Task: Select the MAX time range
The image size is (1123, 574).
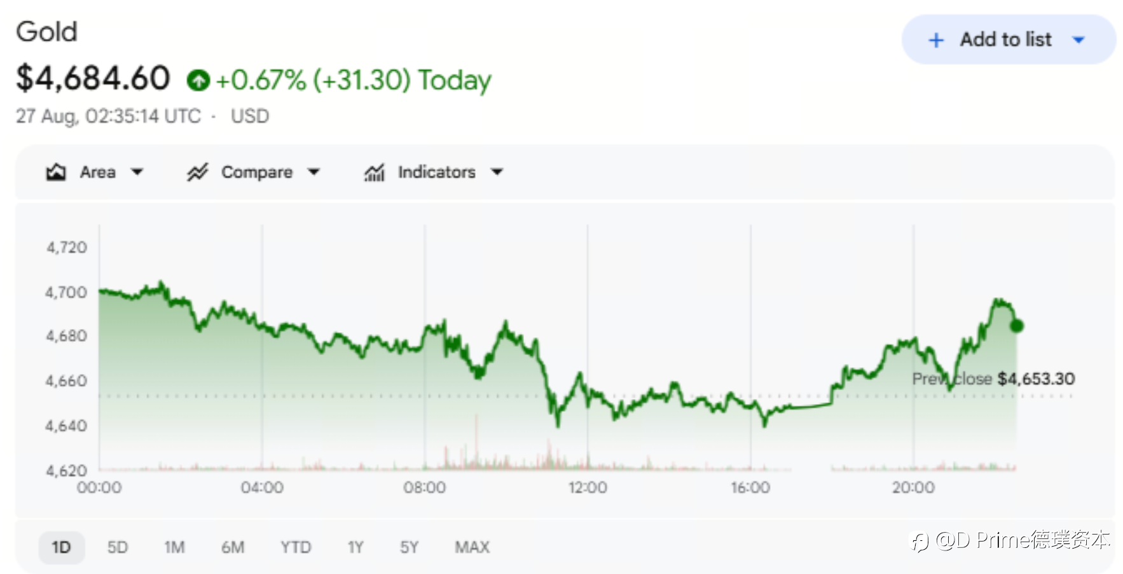Action: (x=472, y=547)
